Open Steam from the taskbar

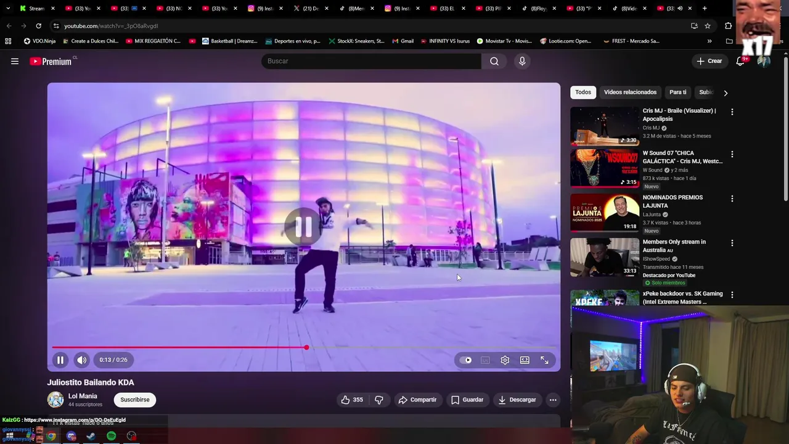[91, 436]
